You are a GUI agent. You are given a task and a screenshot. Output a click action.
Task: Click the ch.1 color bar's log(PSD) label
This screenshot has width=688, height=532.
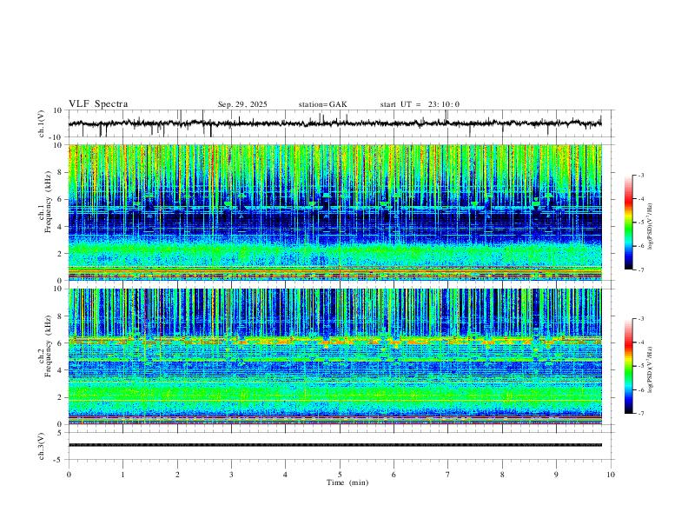point(651,227)
